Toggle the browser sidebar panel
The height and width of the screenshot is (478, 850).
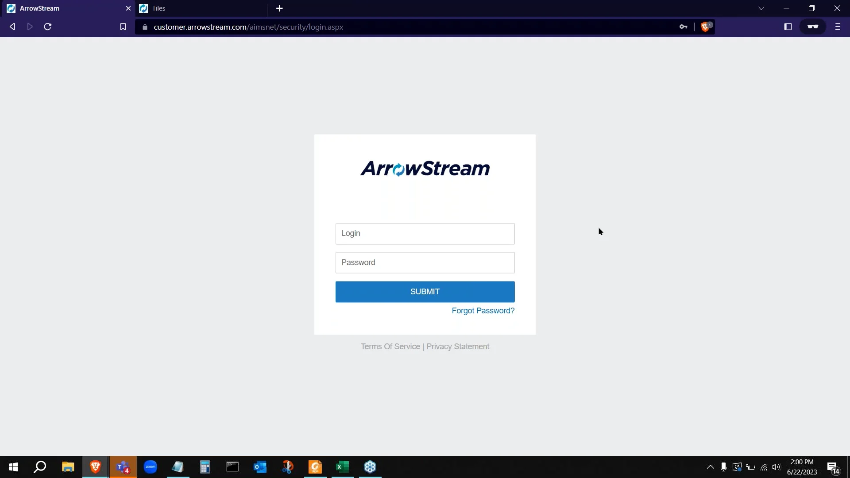click(788, 27)
